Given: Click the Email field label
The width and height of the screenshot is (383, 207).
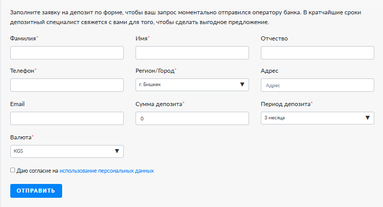Looking at the screenshot, I should tap(17, 104).
